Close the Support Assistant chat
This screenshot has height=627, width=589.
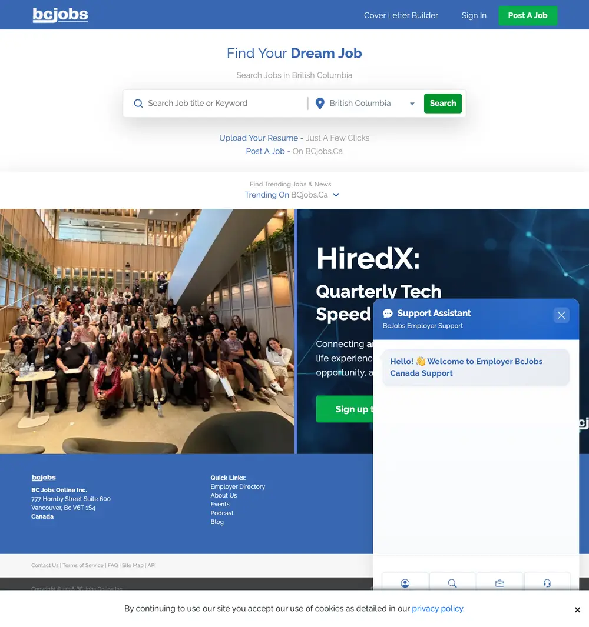pyautogui.click(x=561, y=315)
